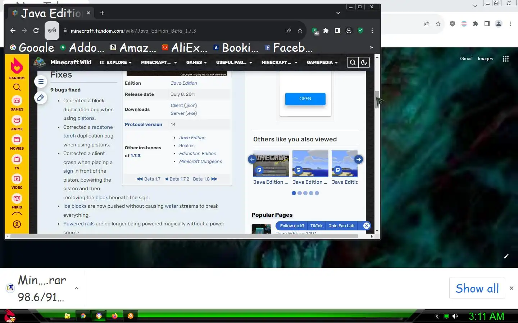Open tab search chevron in front window
This screenshot has width=518, height=323.
pos(338,13)
